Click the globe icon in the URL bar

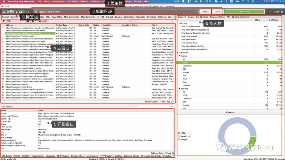pos(36,12)
